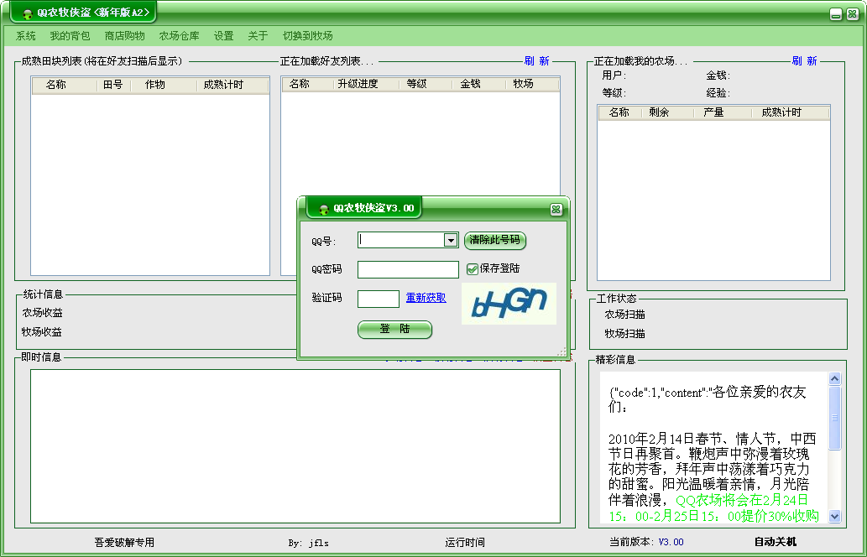Image resolution: width=867 pixels, height=557 pixels.
Task: Click inside the QQ号 input box
Action: (401, 240)
